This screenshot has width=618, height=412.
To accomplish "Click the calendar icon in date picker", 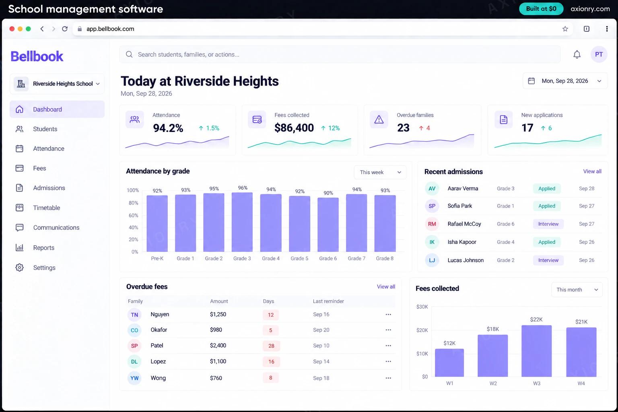I will (x=531, y=81).
